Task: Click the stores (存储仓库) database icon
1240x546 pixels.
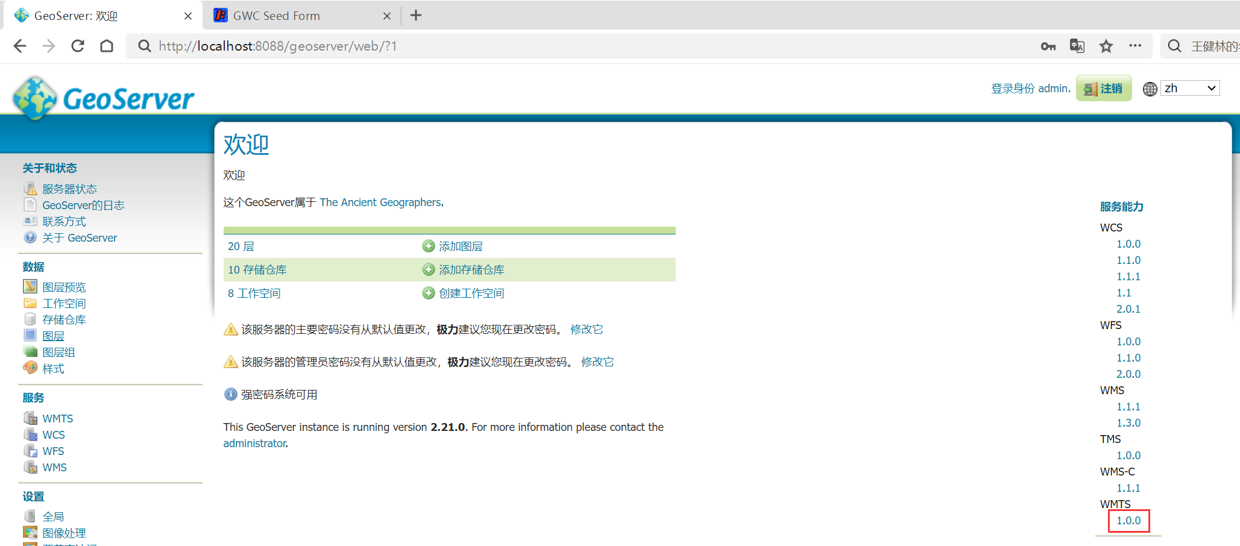Action: (x=30, y=319)
